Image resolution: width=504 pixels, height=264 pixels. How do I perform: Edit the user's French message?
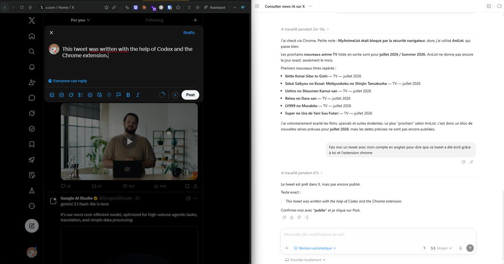click(471, 162)
